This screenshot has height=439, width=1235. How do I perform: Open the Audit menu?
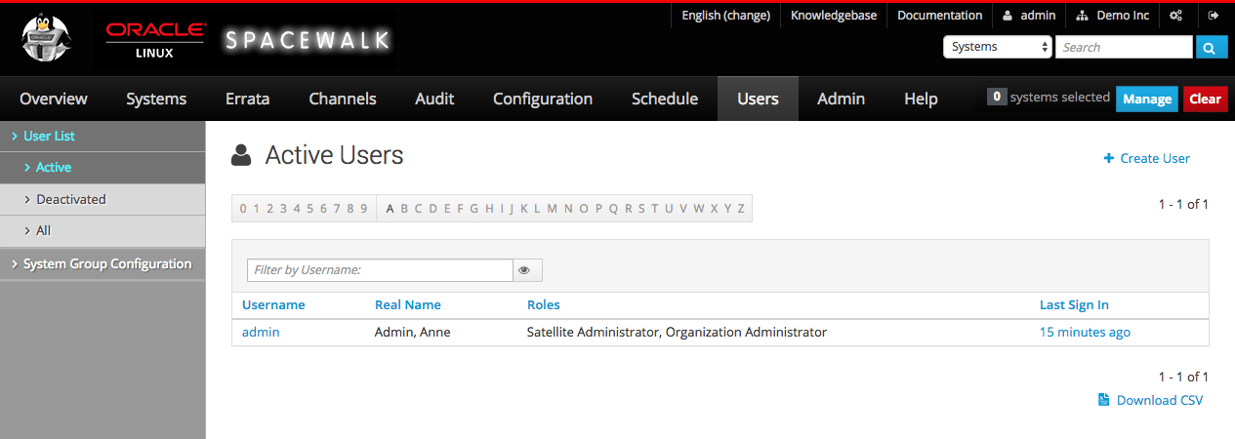(434, 99)
